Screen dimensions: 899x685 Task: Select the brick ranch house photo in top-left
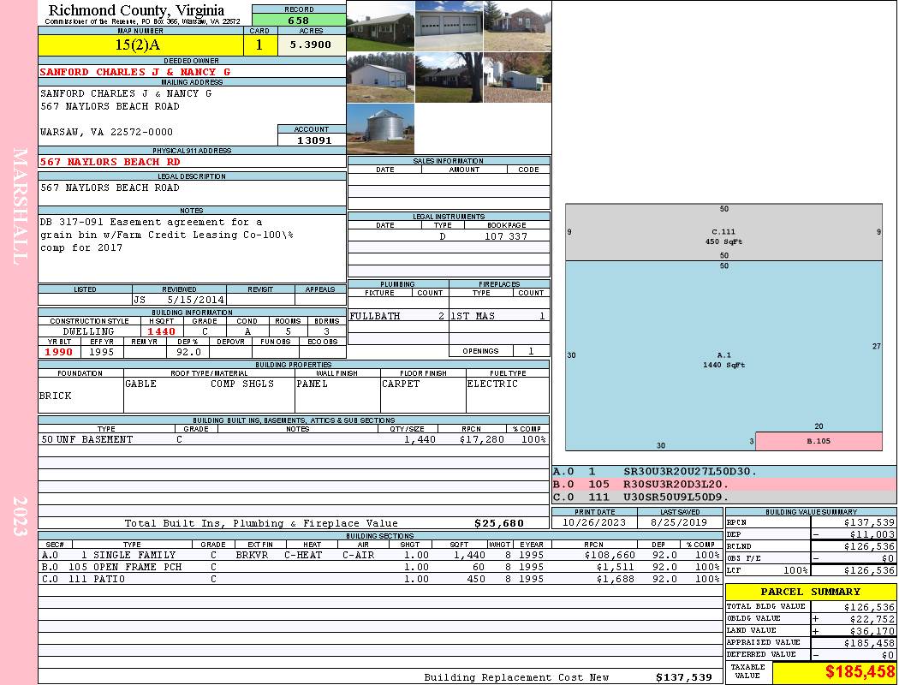pos(380,26)
